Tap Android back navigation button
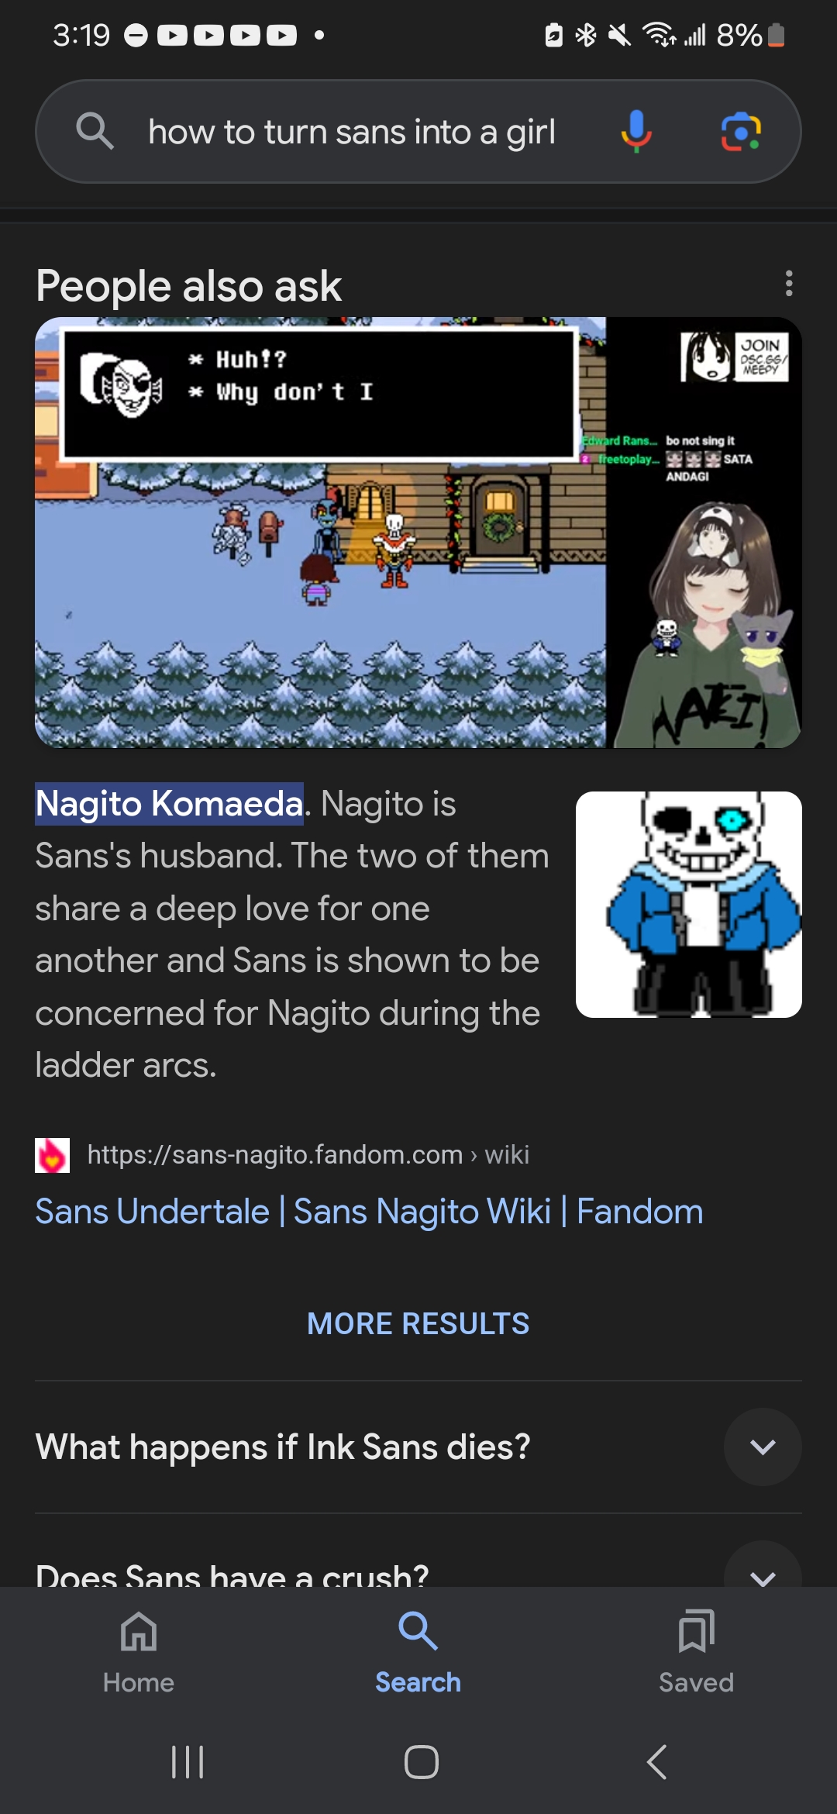This screenshot has height=1814, width=837. point(656,1762)
